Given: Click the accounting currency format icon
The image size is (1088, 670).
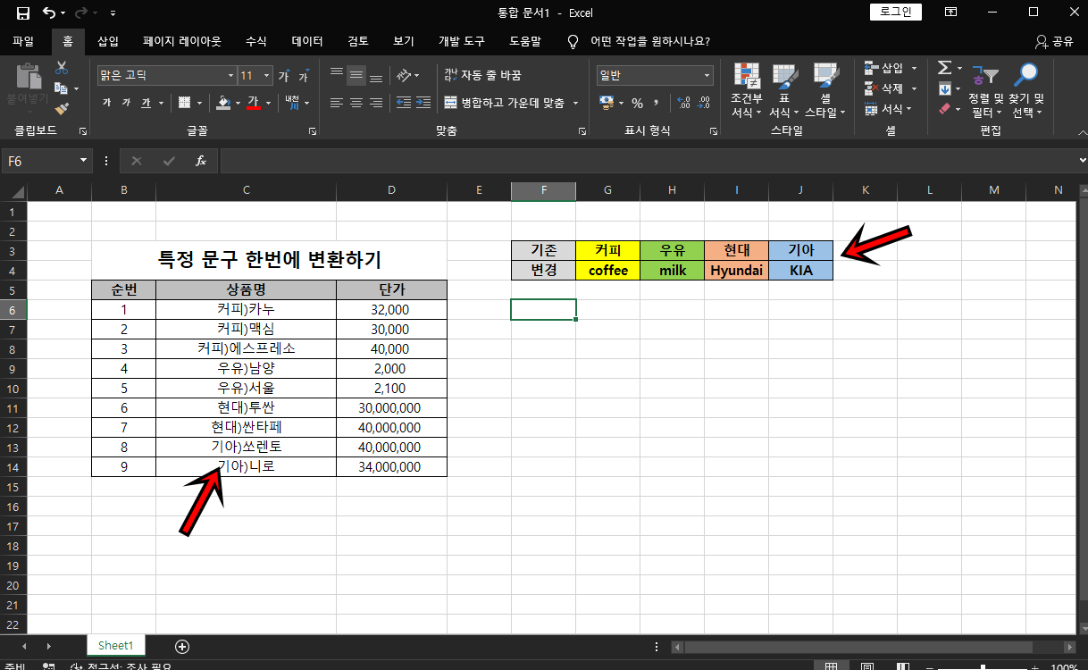Looking at the screenshot, I should (607, 103).
